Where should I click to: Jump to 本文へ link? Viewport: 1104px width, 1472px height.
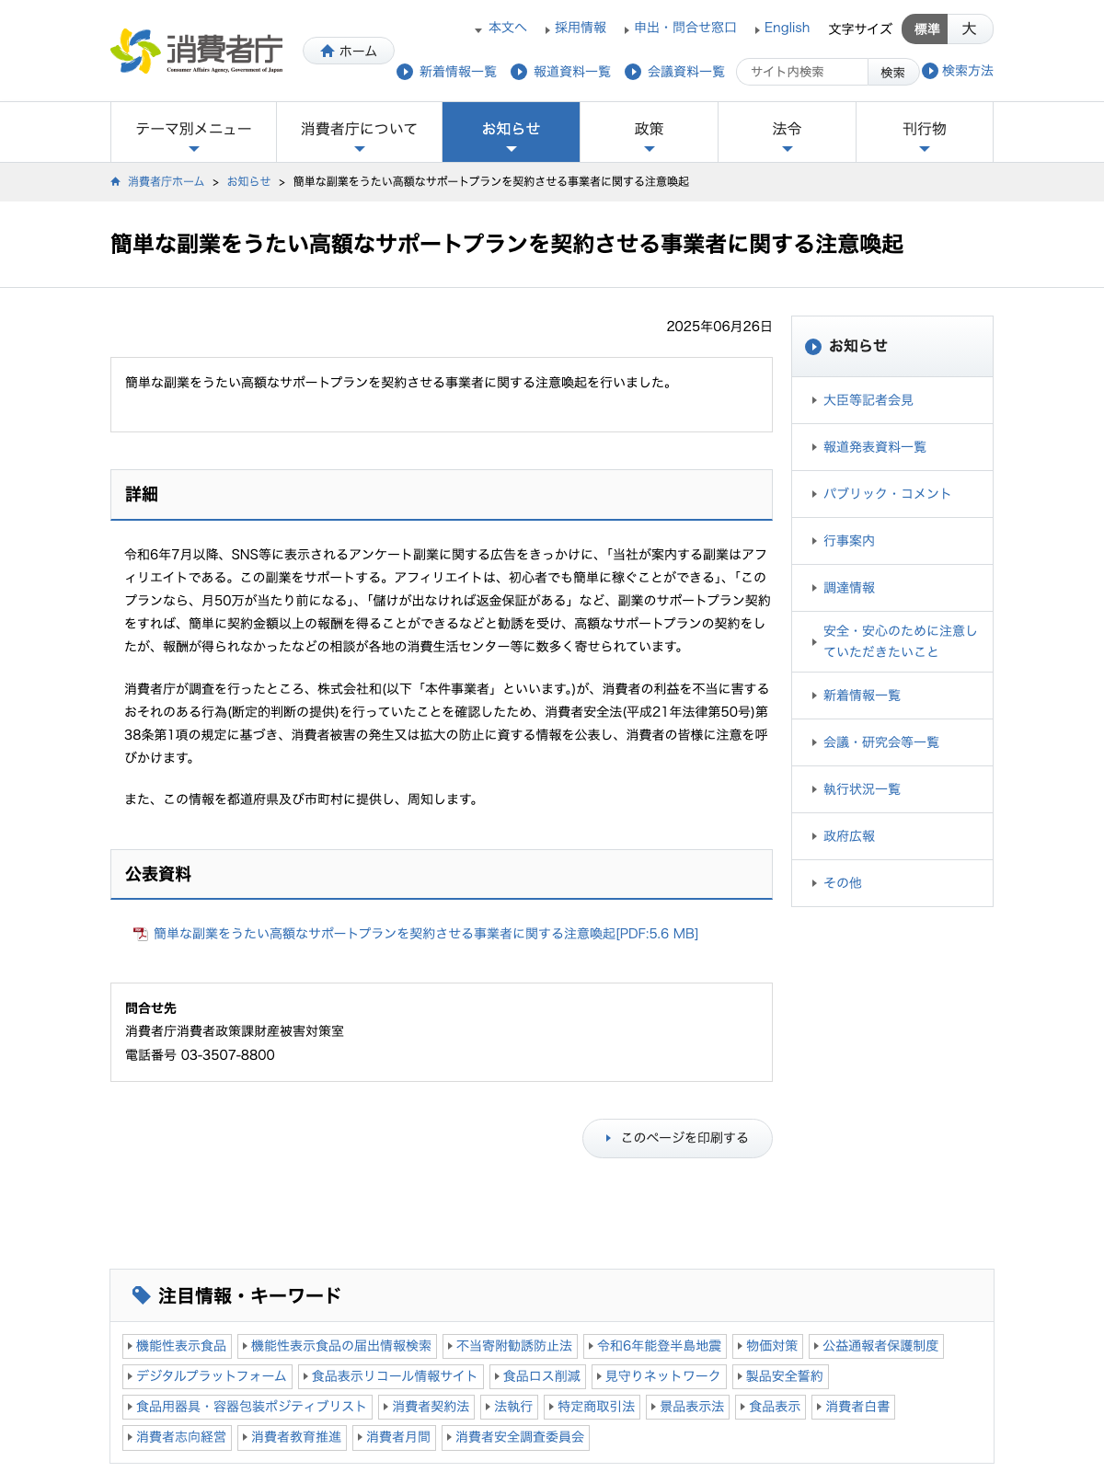coord(507,28)
